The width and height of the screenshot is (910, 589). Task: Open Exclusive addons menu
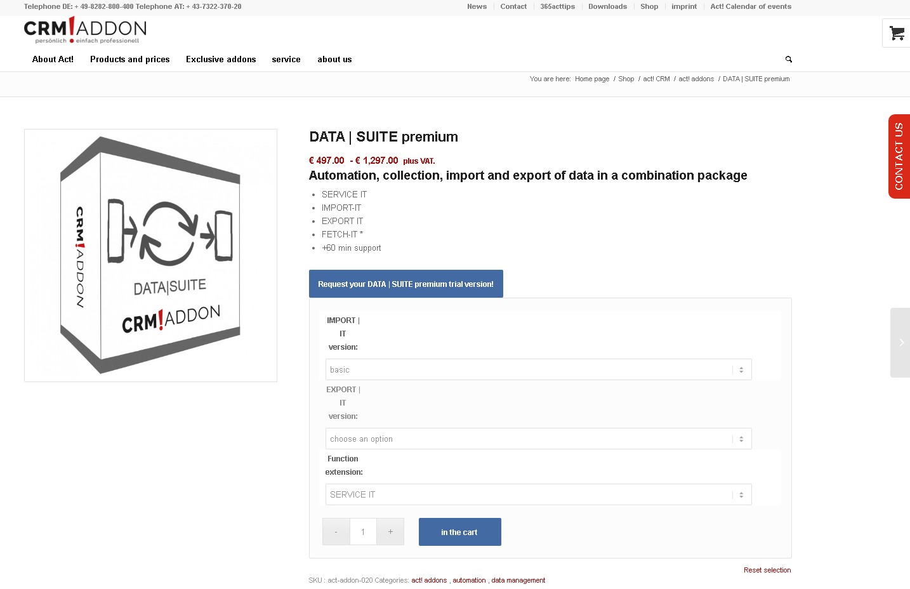[221, 59]
